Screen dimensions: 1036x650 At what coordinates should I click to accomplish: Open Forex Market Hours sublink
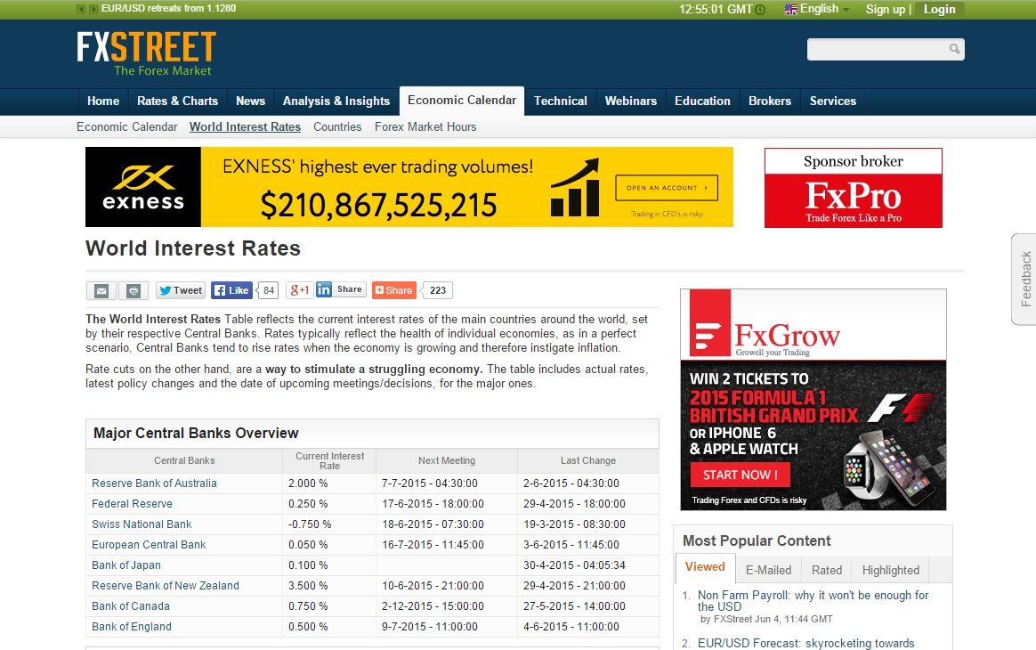(425, 127)
